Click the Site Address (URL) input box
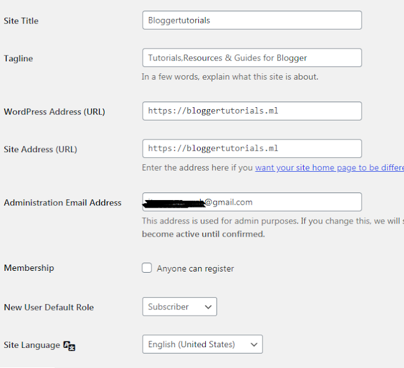The width and height of the screenshot is (404, 368). coord(252,149)
